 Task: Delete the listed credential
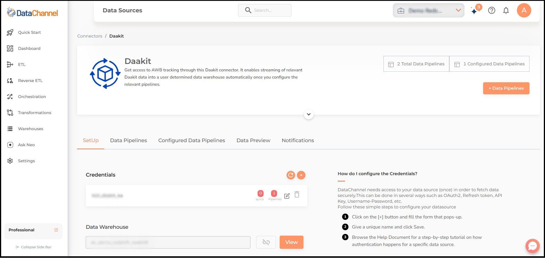[297, 195]
